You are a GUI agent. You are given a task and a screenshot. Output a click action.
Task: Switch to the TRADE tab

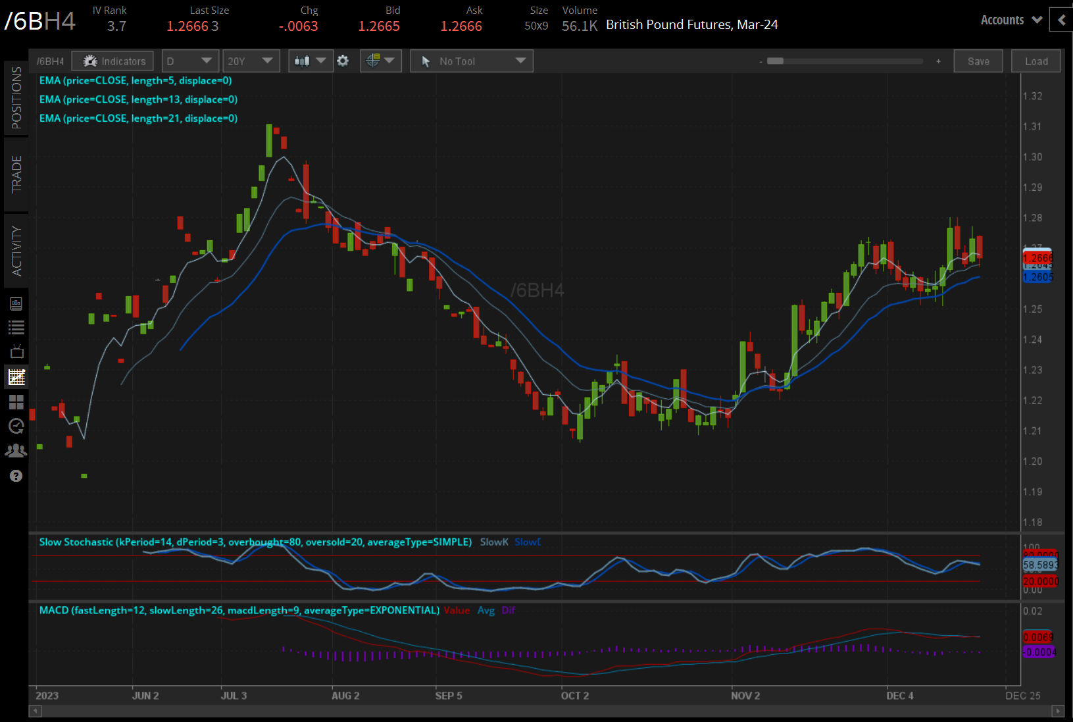tap(16, 174)
